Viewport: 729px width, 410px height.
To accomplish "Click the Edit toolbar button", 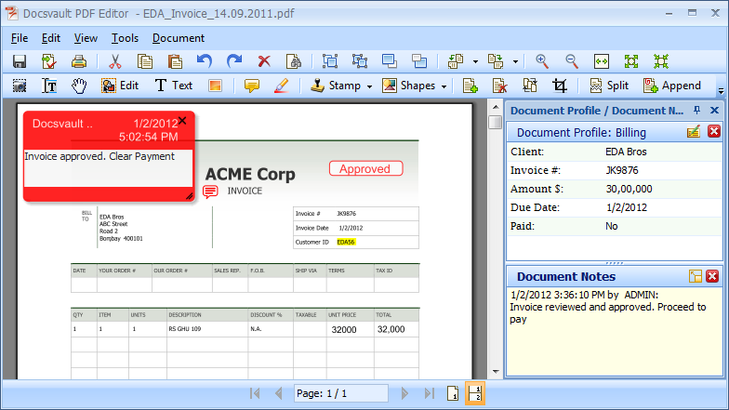I will (x=120, y=86).
